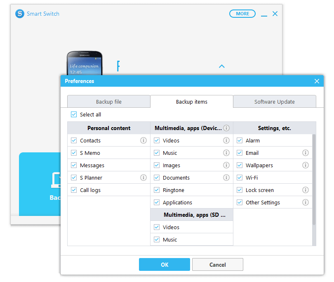Uncheck the Ringtone checkbox
Screen dimensions: 334x282
point(157,190)
